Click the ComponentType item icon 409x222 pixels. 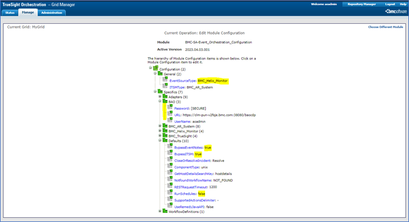[170, 166]
